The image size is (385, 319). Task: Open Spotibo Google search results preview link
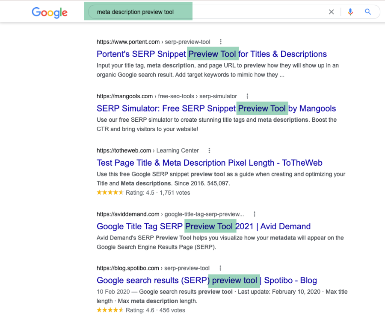pyautogui.click(x=207, y=280)
